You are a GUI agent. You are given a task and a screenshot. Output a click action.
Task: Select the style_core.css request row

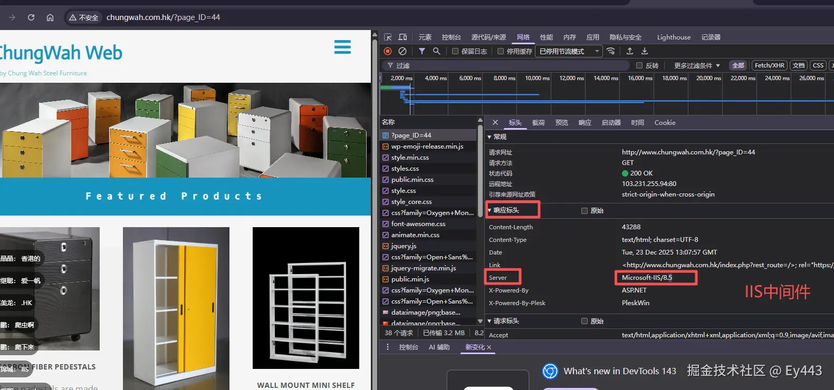[428, 202]
